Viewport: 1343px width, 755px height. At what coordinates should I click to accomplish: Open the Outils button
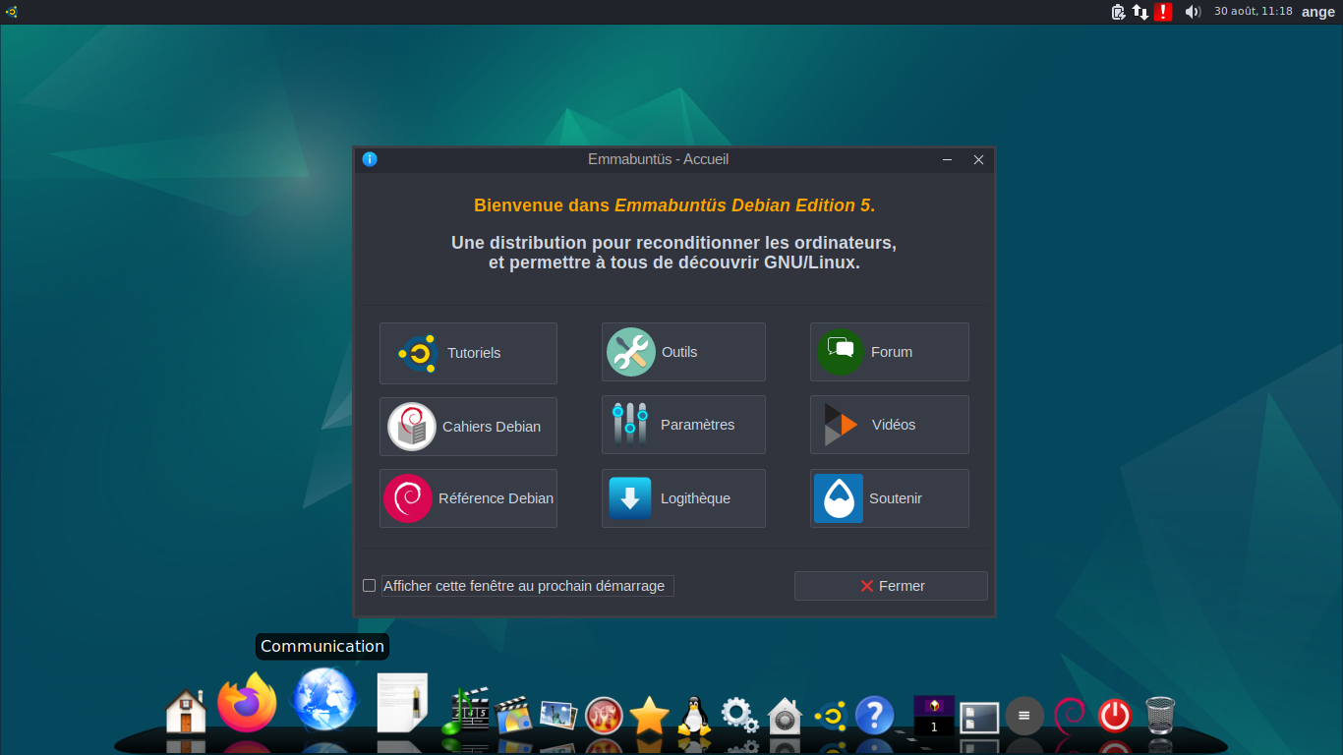[x=683, y=352]
